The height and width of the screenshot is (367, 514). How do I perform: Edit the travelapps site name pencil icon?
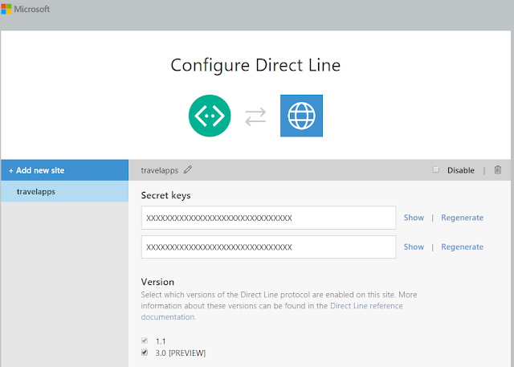[x=188, y=169]
